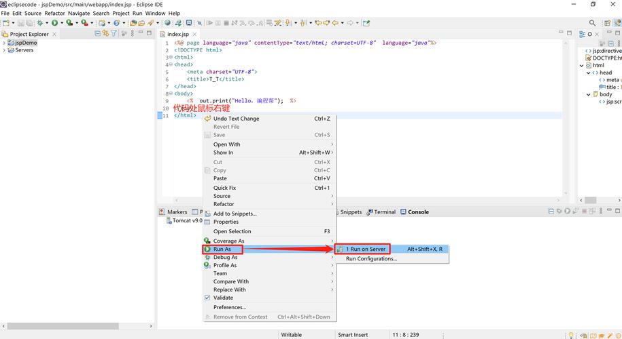Open the Outline view menu dots

pos(619,43)
